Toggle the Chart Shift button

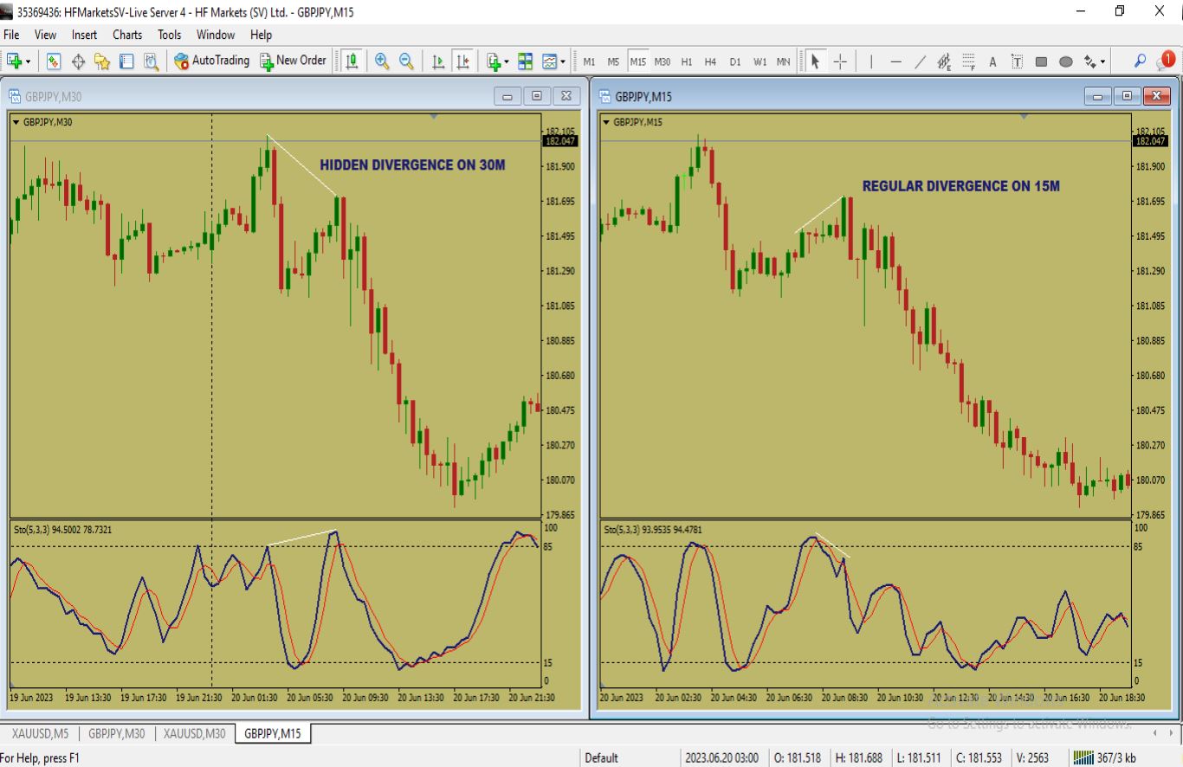(463, 61)
